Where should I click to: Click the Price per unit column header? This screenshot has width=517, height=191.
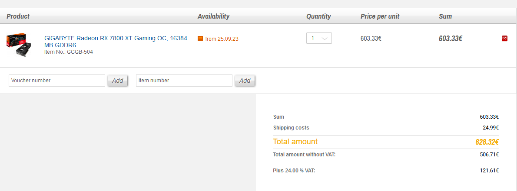pyautogui.click(x=380, y=16)
